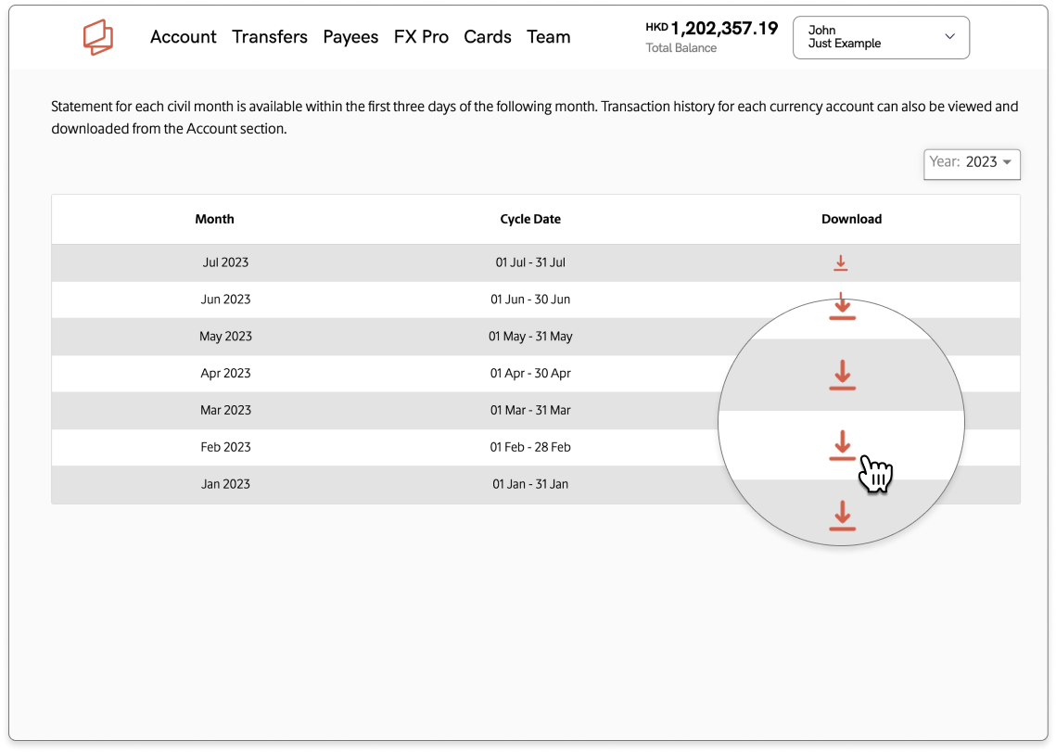Click the HKD 1,202,357.19 total balance
Screen dimensions: 1056x753
pyautogui.click(x=712, y=29)
